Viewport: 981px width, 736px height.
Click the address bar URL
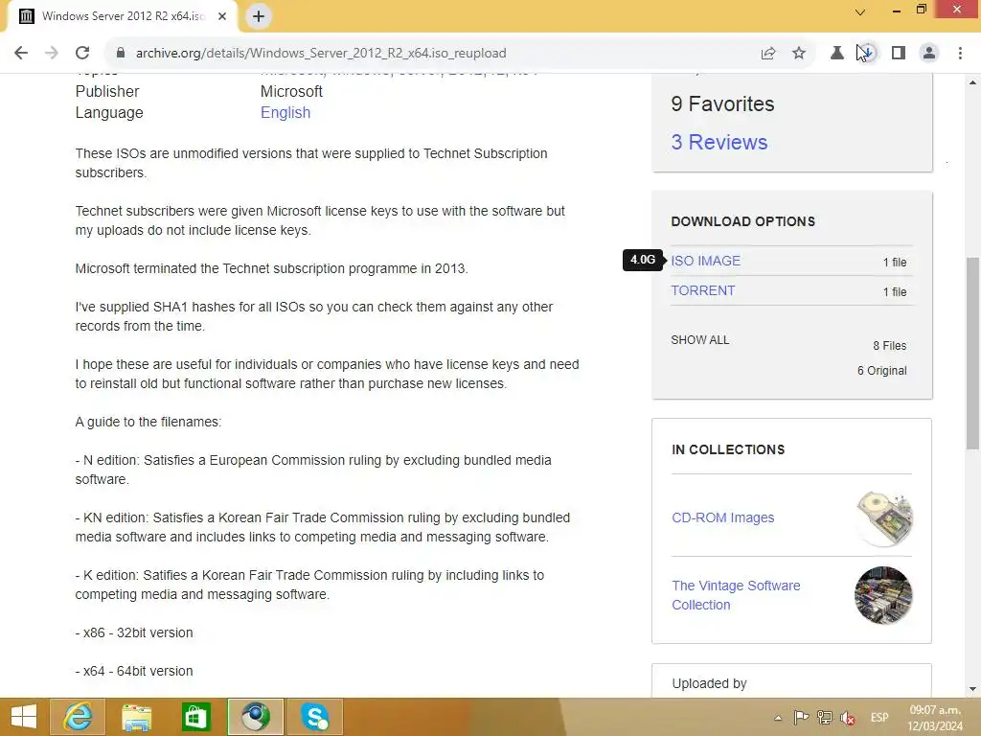321,54
